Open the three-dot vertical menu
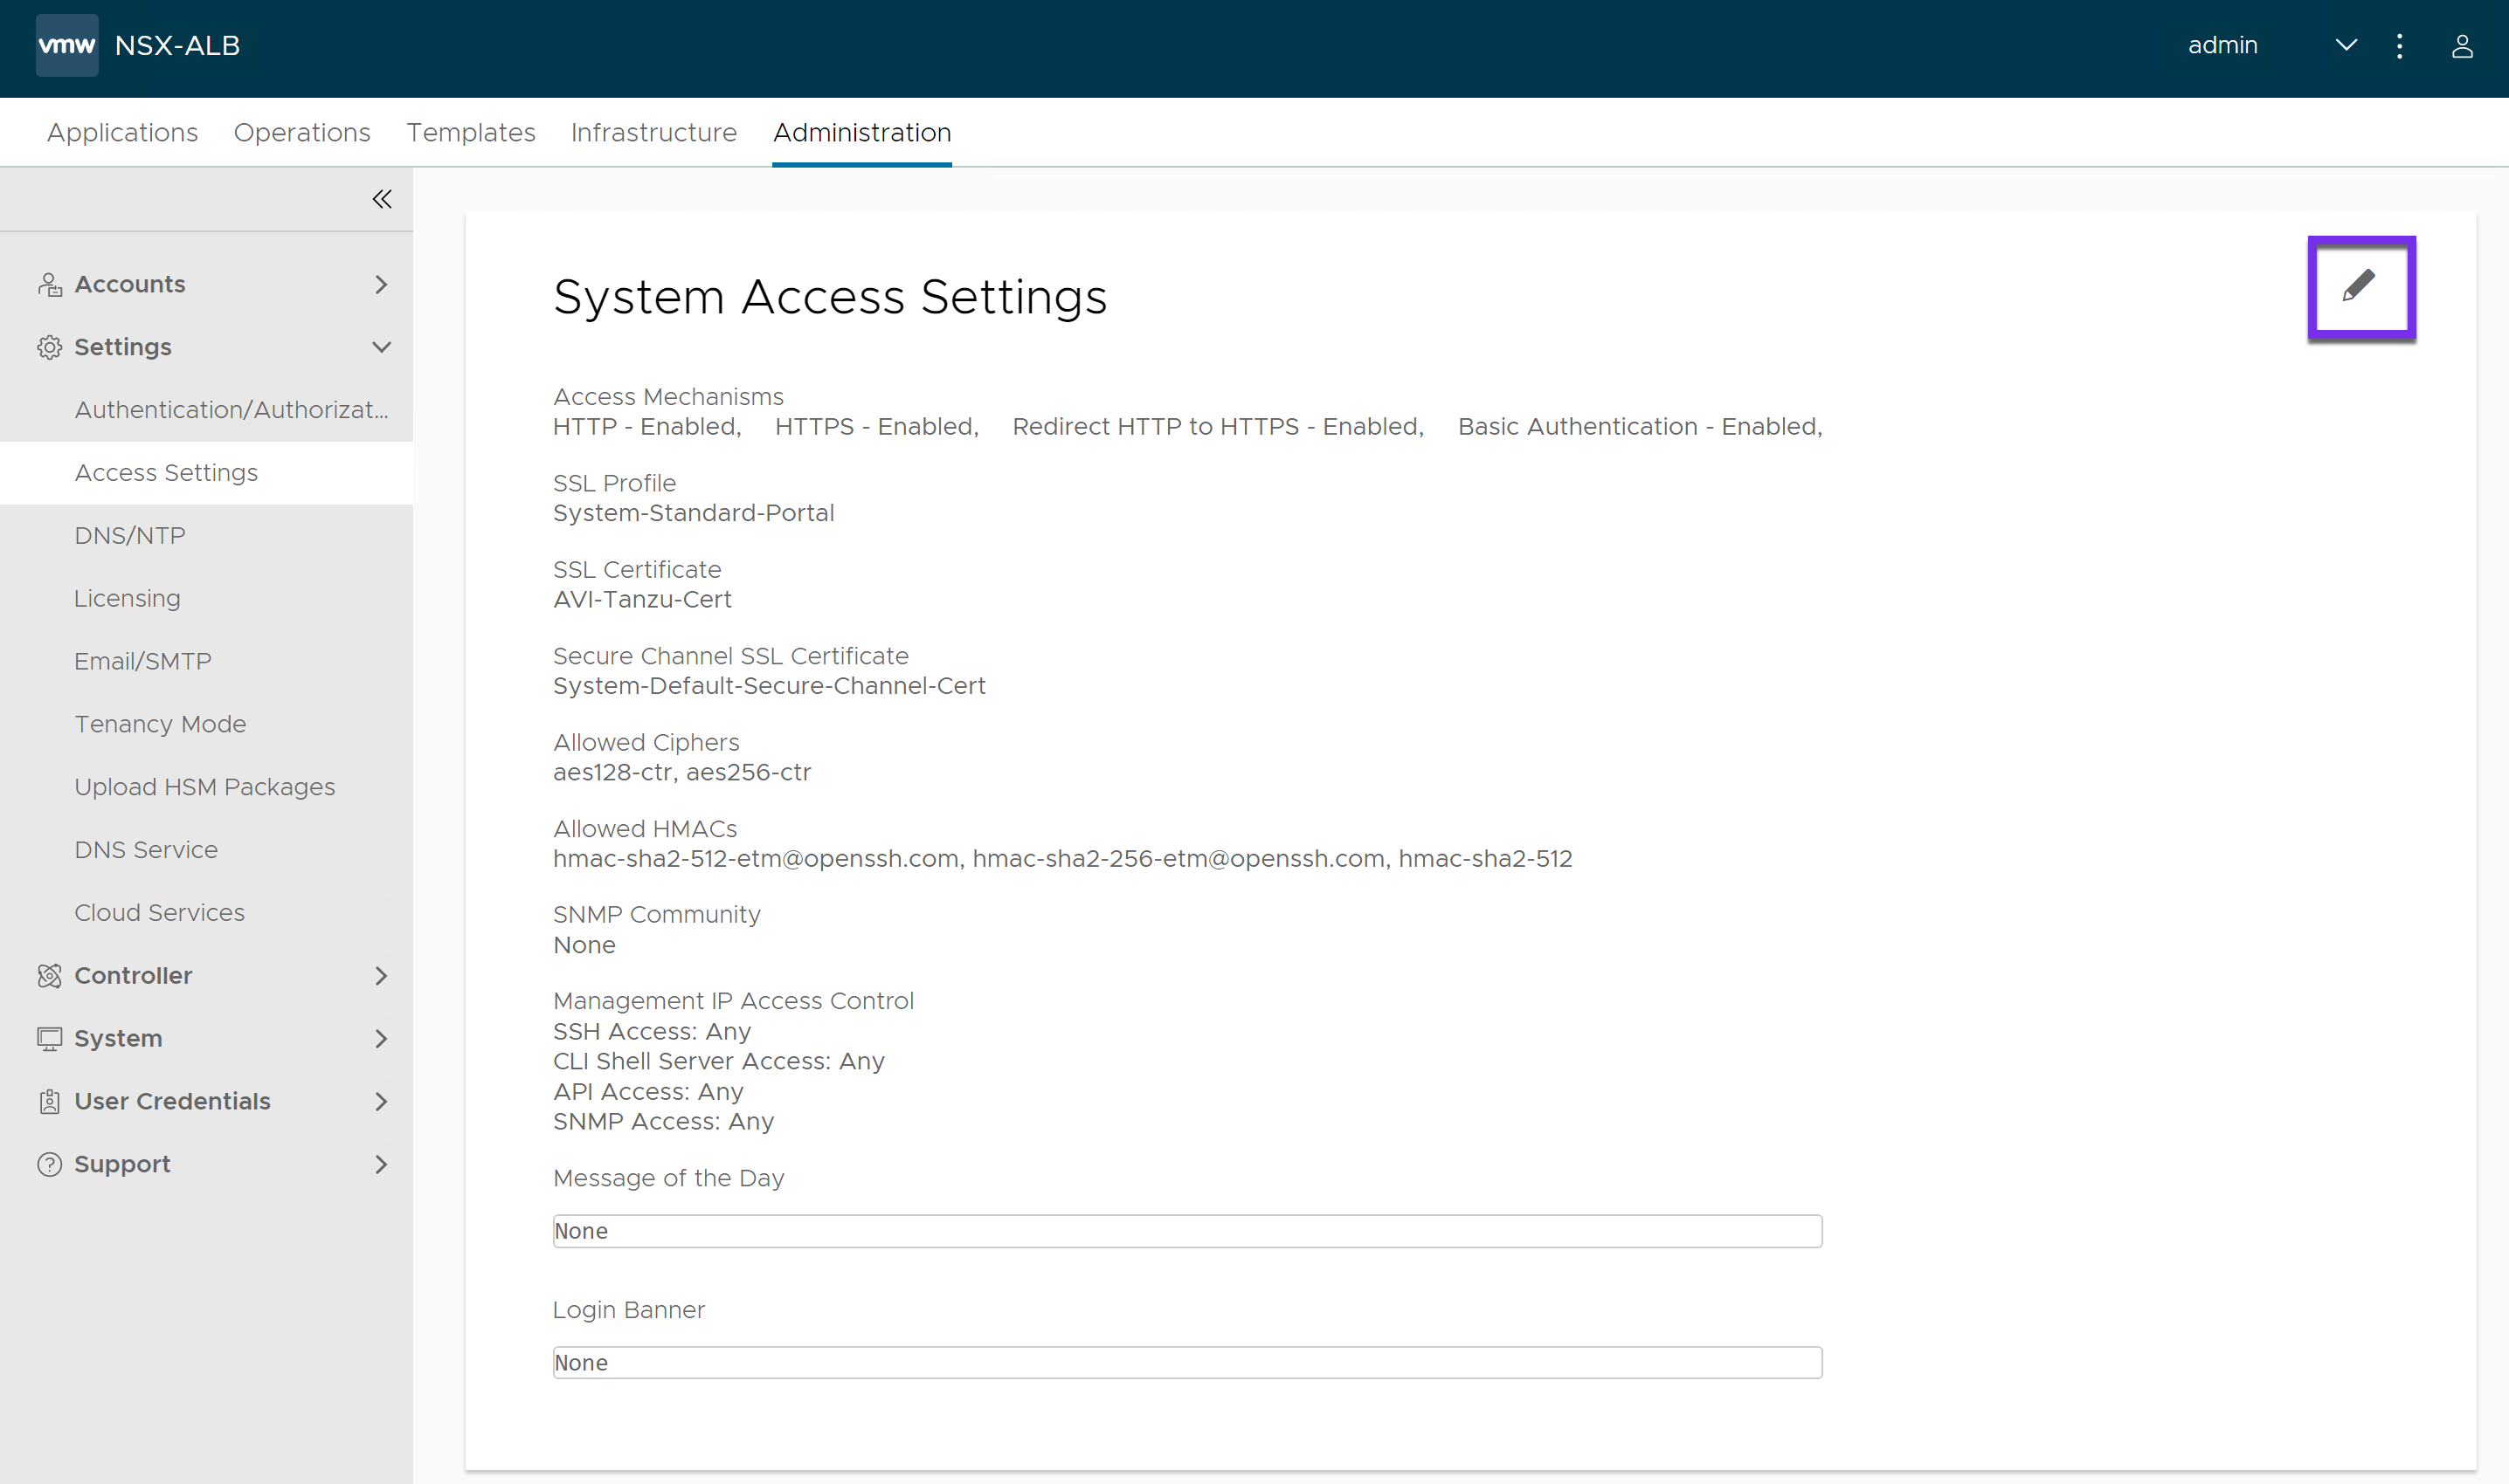Viewport: 2509px width, 1484px height. pos(2399,46)
